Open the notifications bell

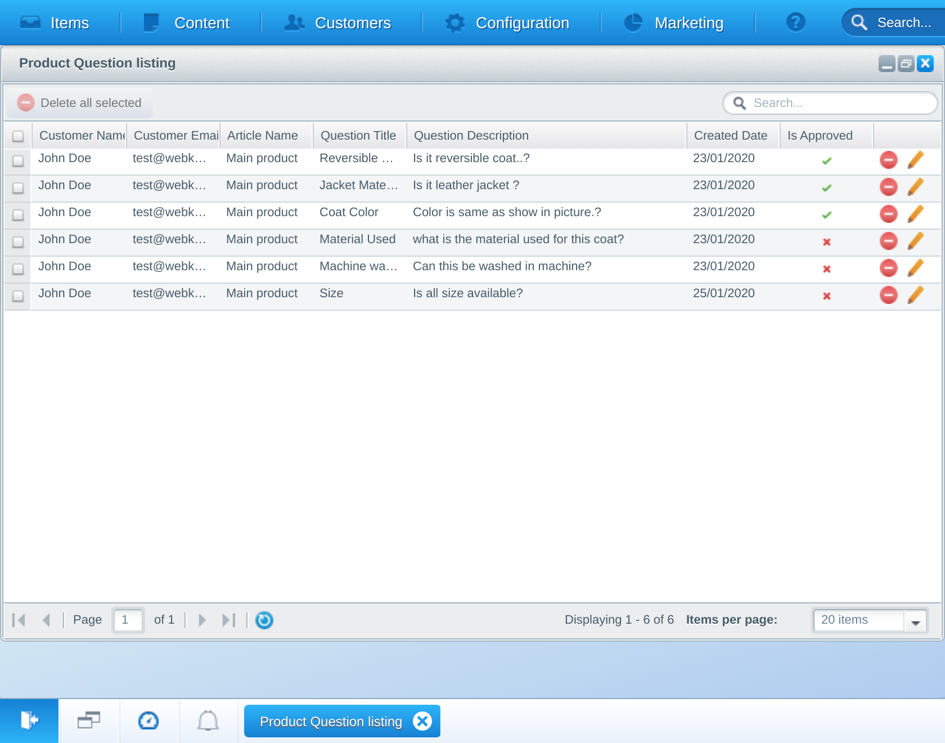(x=208, y=720)
